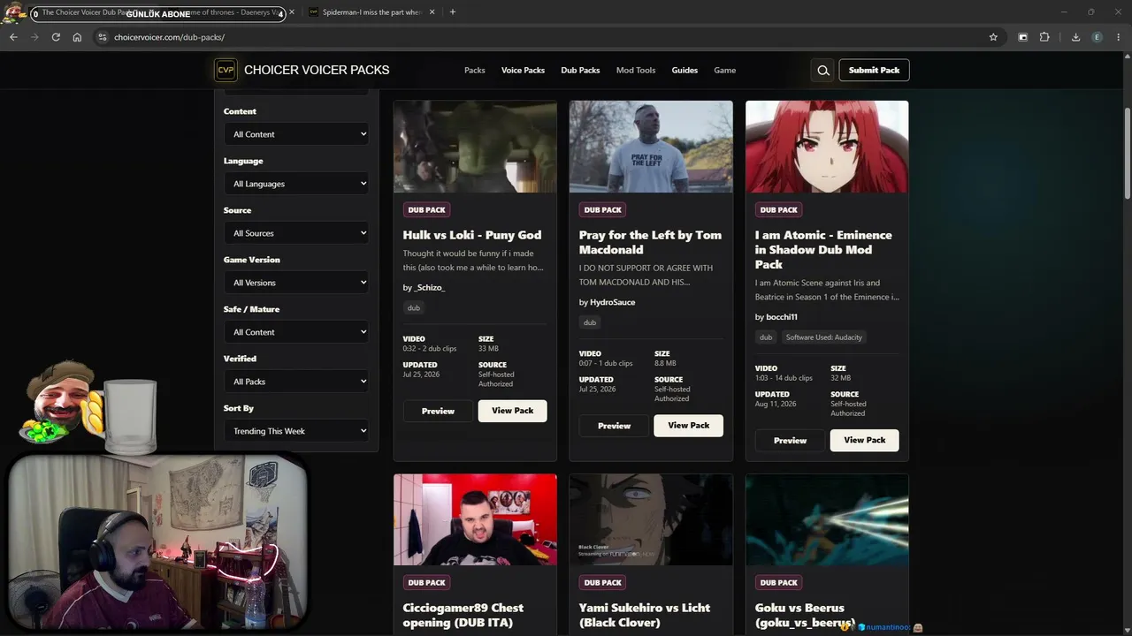Click the browser address bar URL
This screenshot has height=636, width=1132.
point(170,37)
